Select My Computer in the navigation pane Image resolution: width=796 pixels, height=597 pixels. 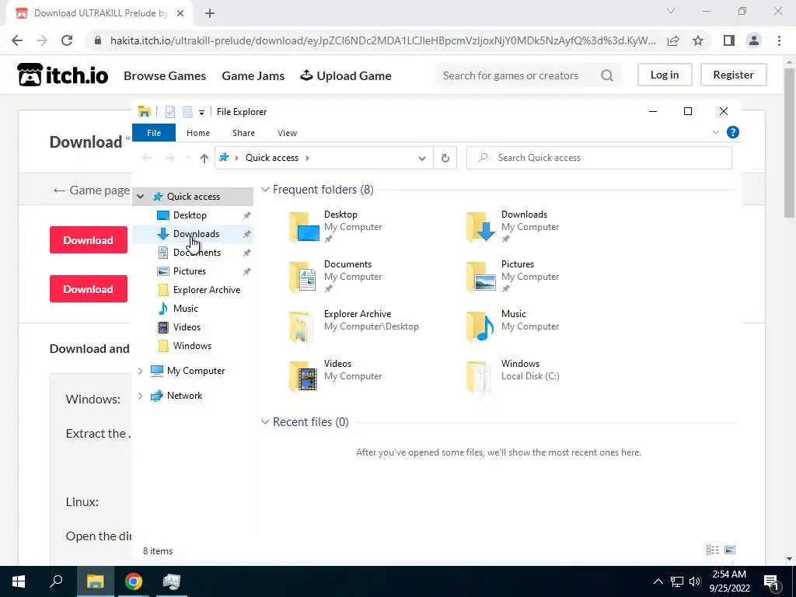click(195, 371)
